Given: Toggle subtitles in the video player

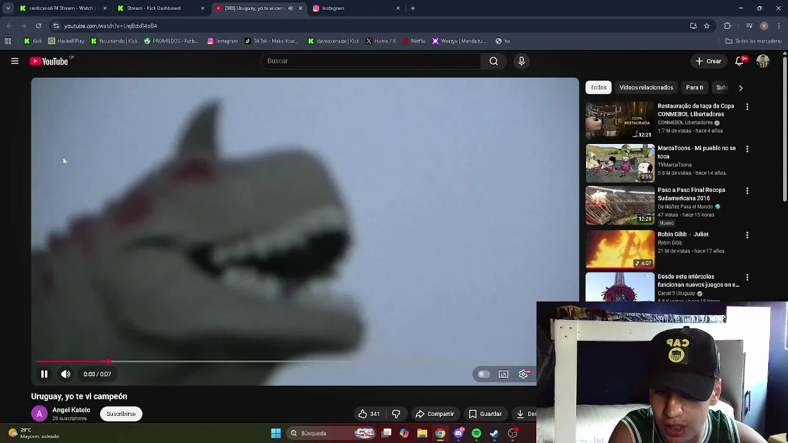Looking at the screenshot, I should [504, 374].
